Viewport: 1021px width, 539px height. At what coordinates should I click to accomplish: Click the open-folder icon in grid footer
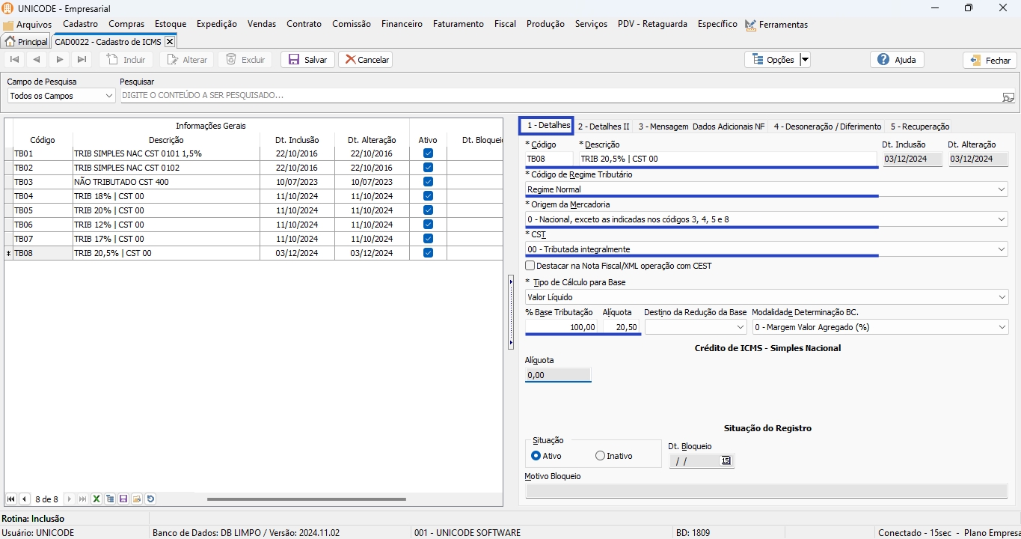tap(137, 499)
